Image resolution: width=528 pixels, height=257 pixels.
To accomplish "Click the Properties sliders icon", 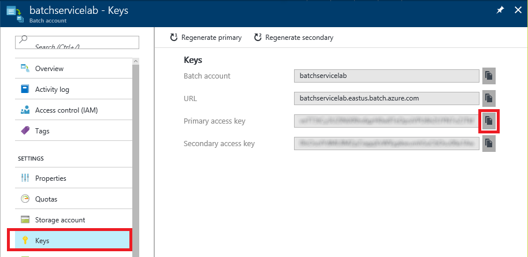I will (x=25, y=178).
